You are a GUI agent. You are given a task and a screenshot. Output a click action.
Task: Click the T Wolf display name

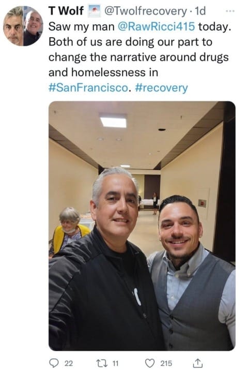pos(66,11)
